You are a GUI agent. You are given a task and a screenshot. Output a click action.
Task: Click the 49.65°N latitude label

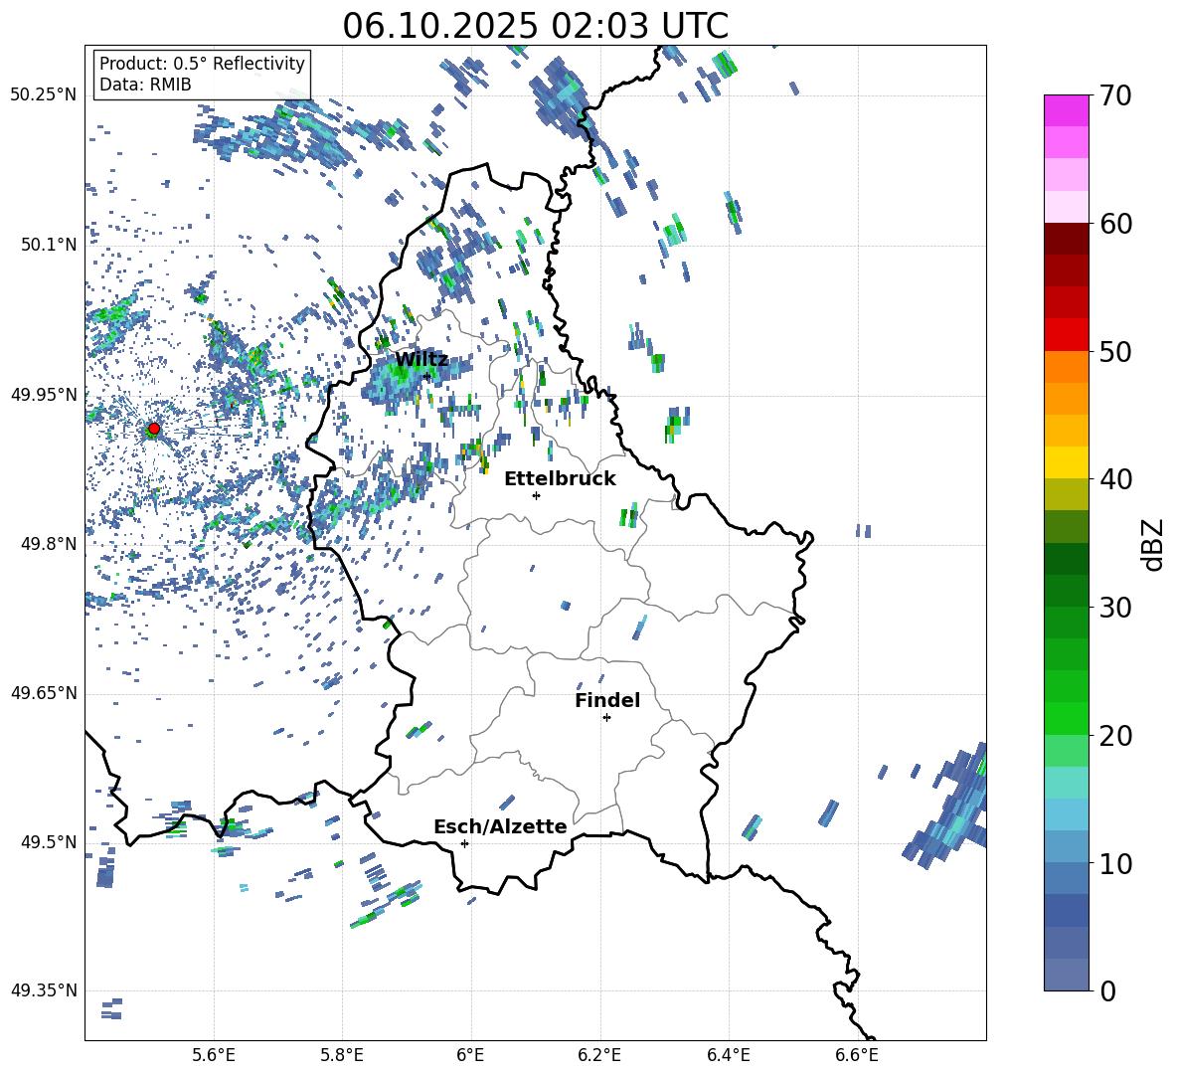[44, 693]
